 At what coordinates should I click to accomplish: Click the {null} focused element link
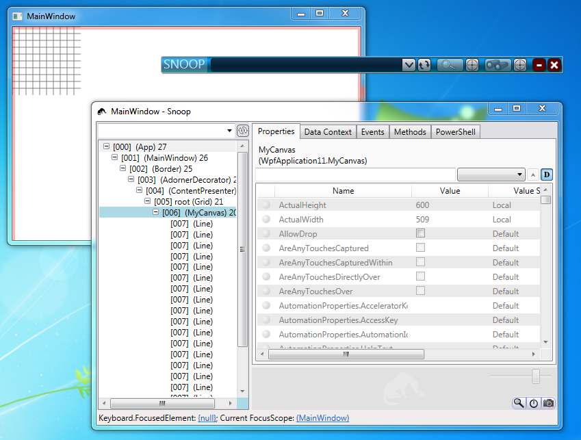pyautogui.click(x=207, y=418)
